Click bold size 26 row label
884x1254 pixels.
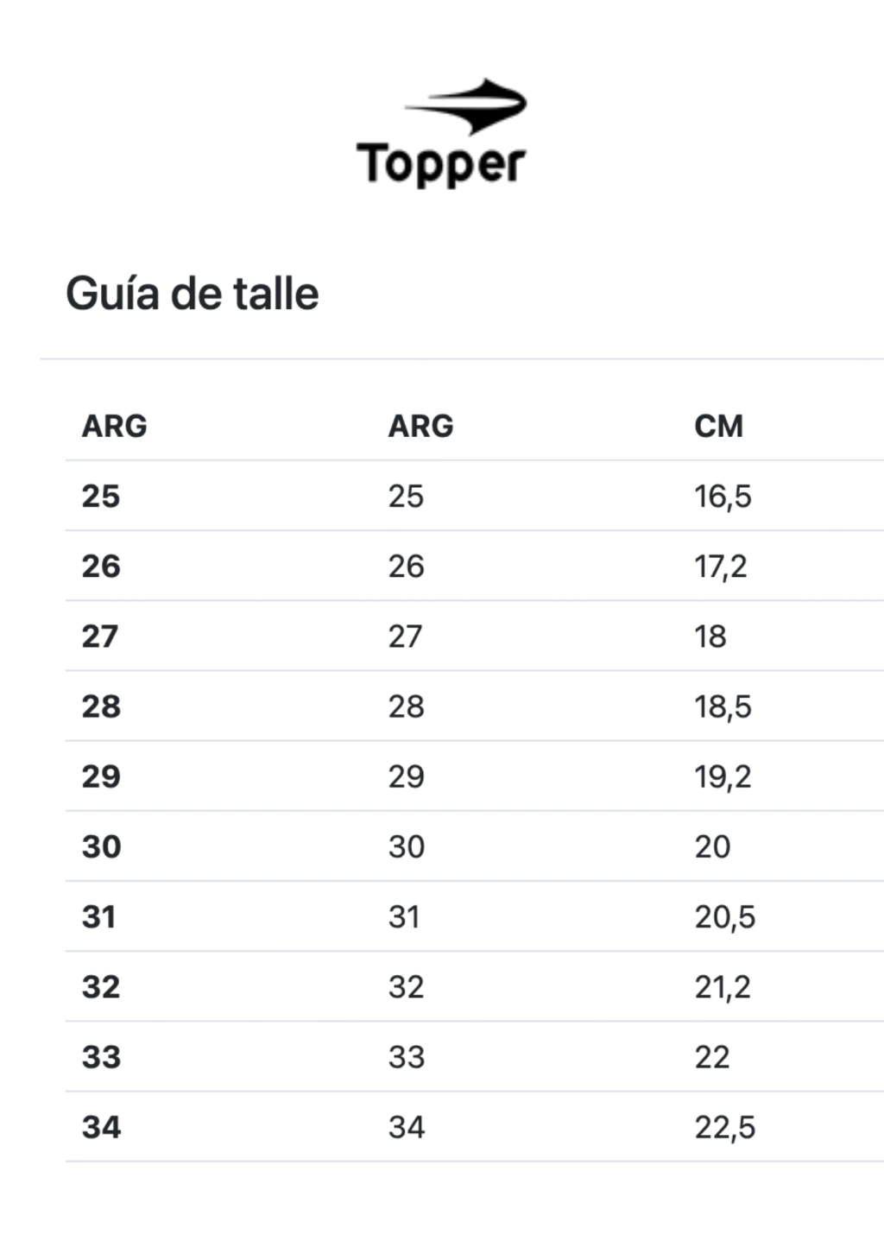[101, 566]
